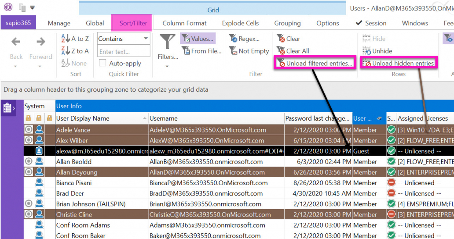
Task: Click the user icon for Bianca Pisani
Action: tap(39, 182)
